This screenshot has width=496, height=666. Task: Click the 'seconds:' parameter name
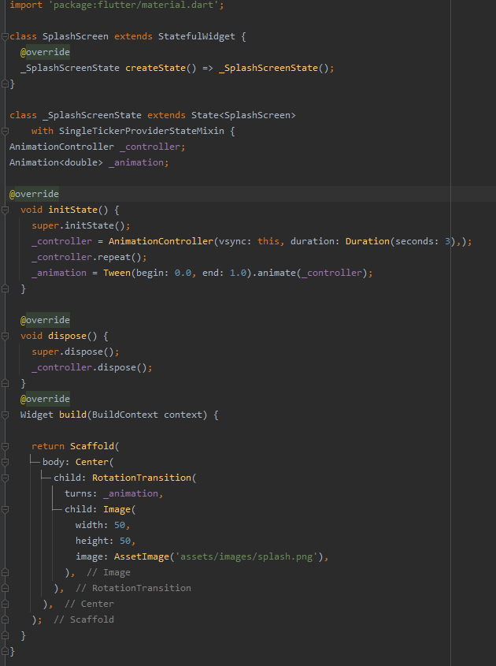(416, 241)
